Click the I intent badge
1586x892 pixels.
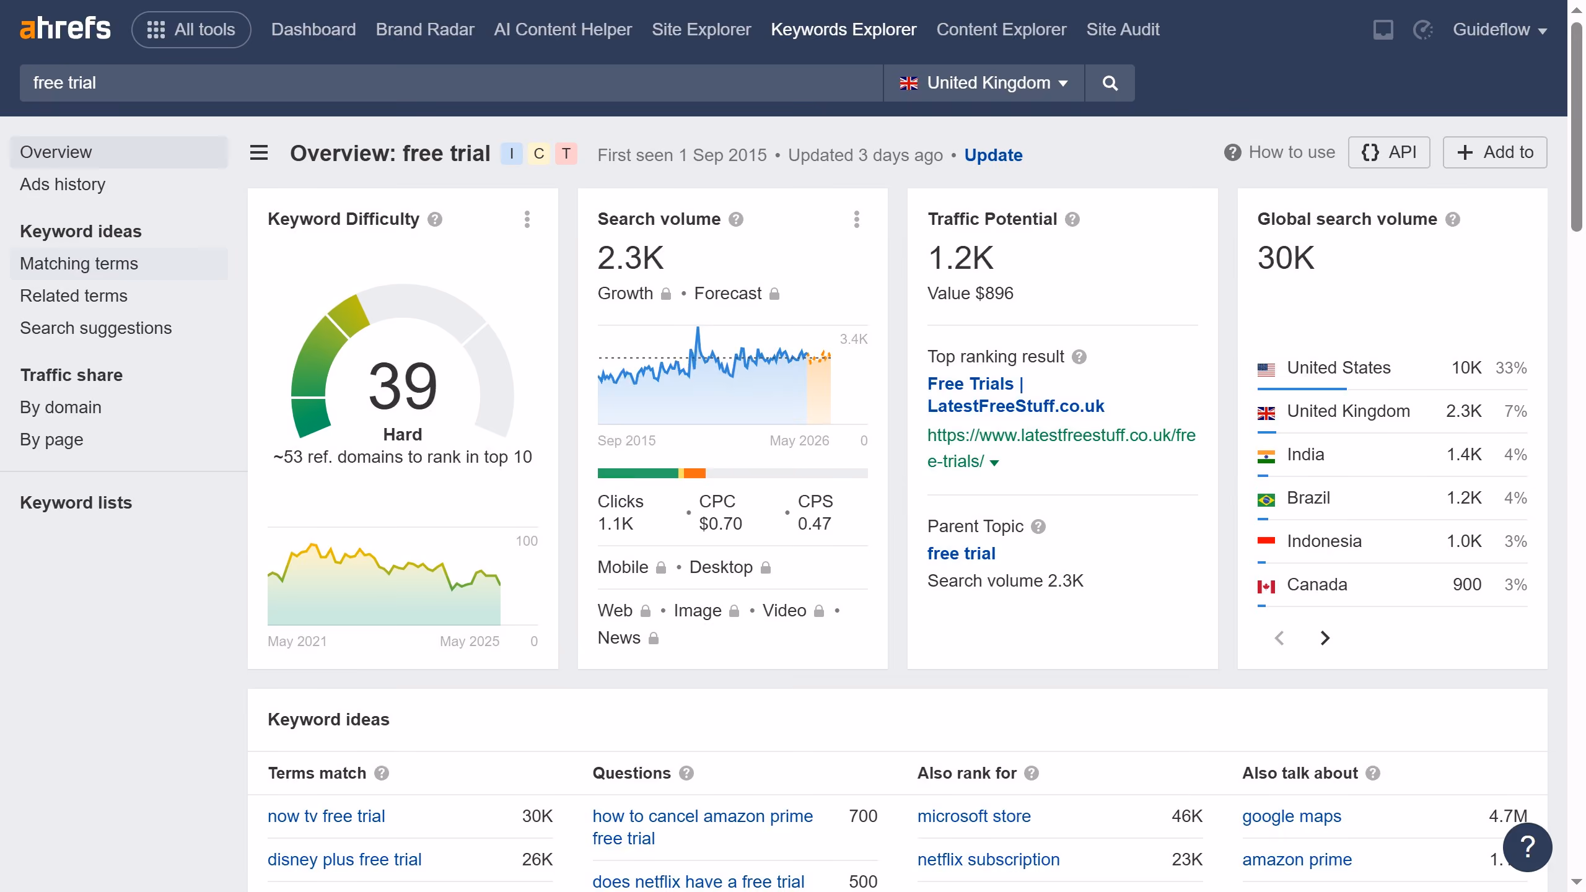click(512, 154)
